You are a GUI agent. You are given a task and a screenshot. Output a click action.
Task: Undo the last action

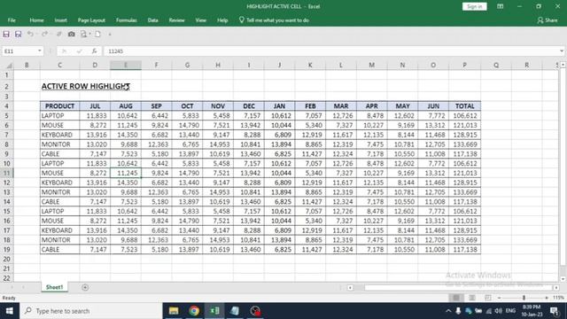(x=30, y=35)
